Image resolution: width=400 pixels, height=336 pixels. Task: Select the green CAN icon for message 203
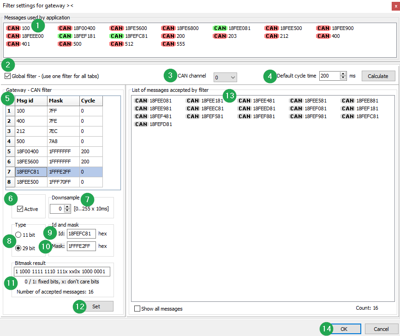click(220, 36)
